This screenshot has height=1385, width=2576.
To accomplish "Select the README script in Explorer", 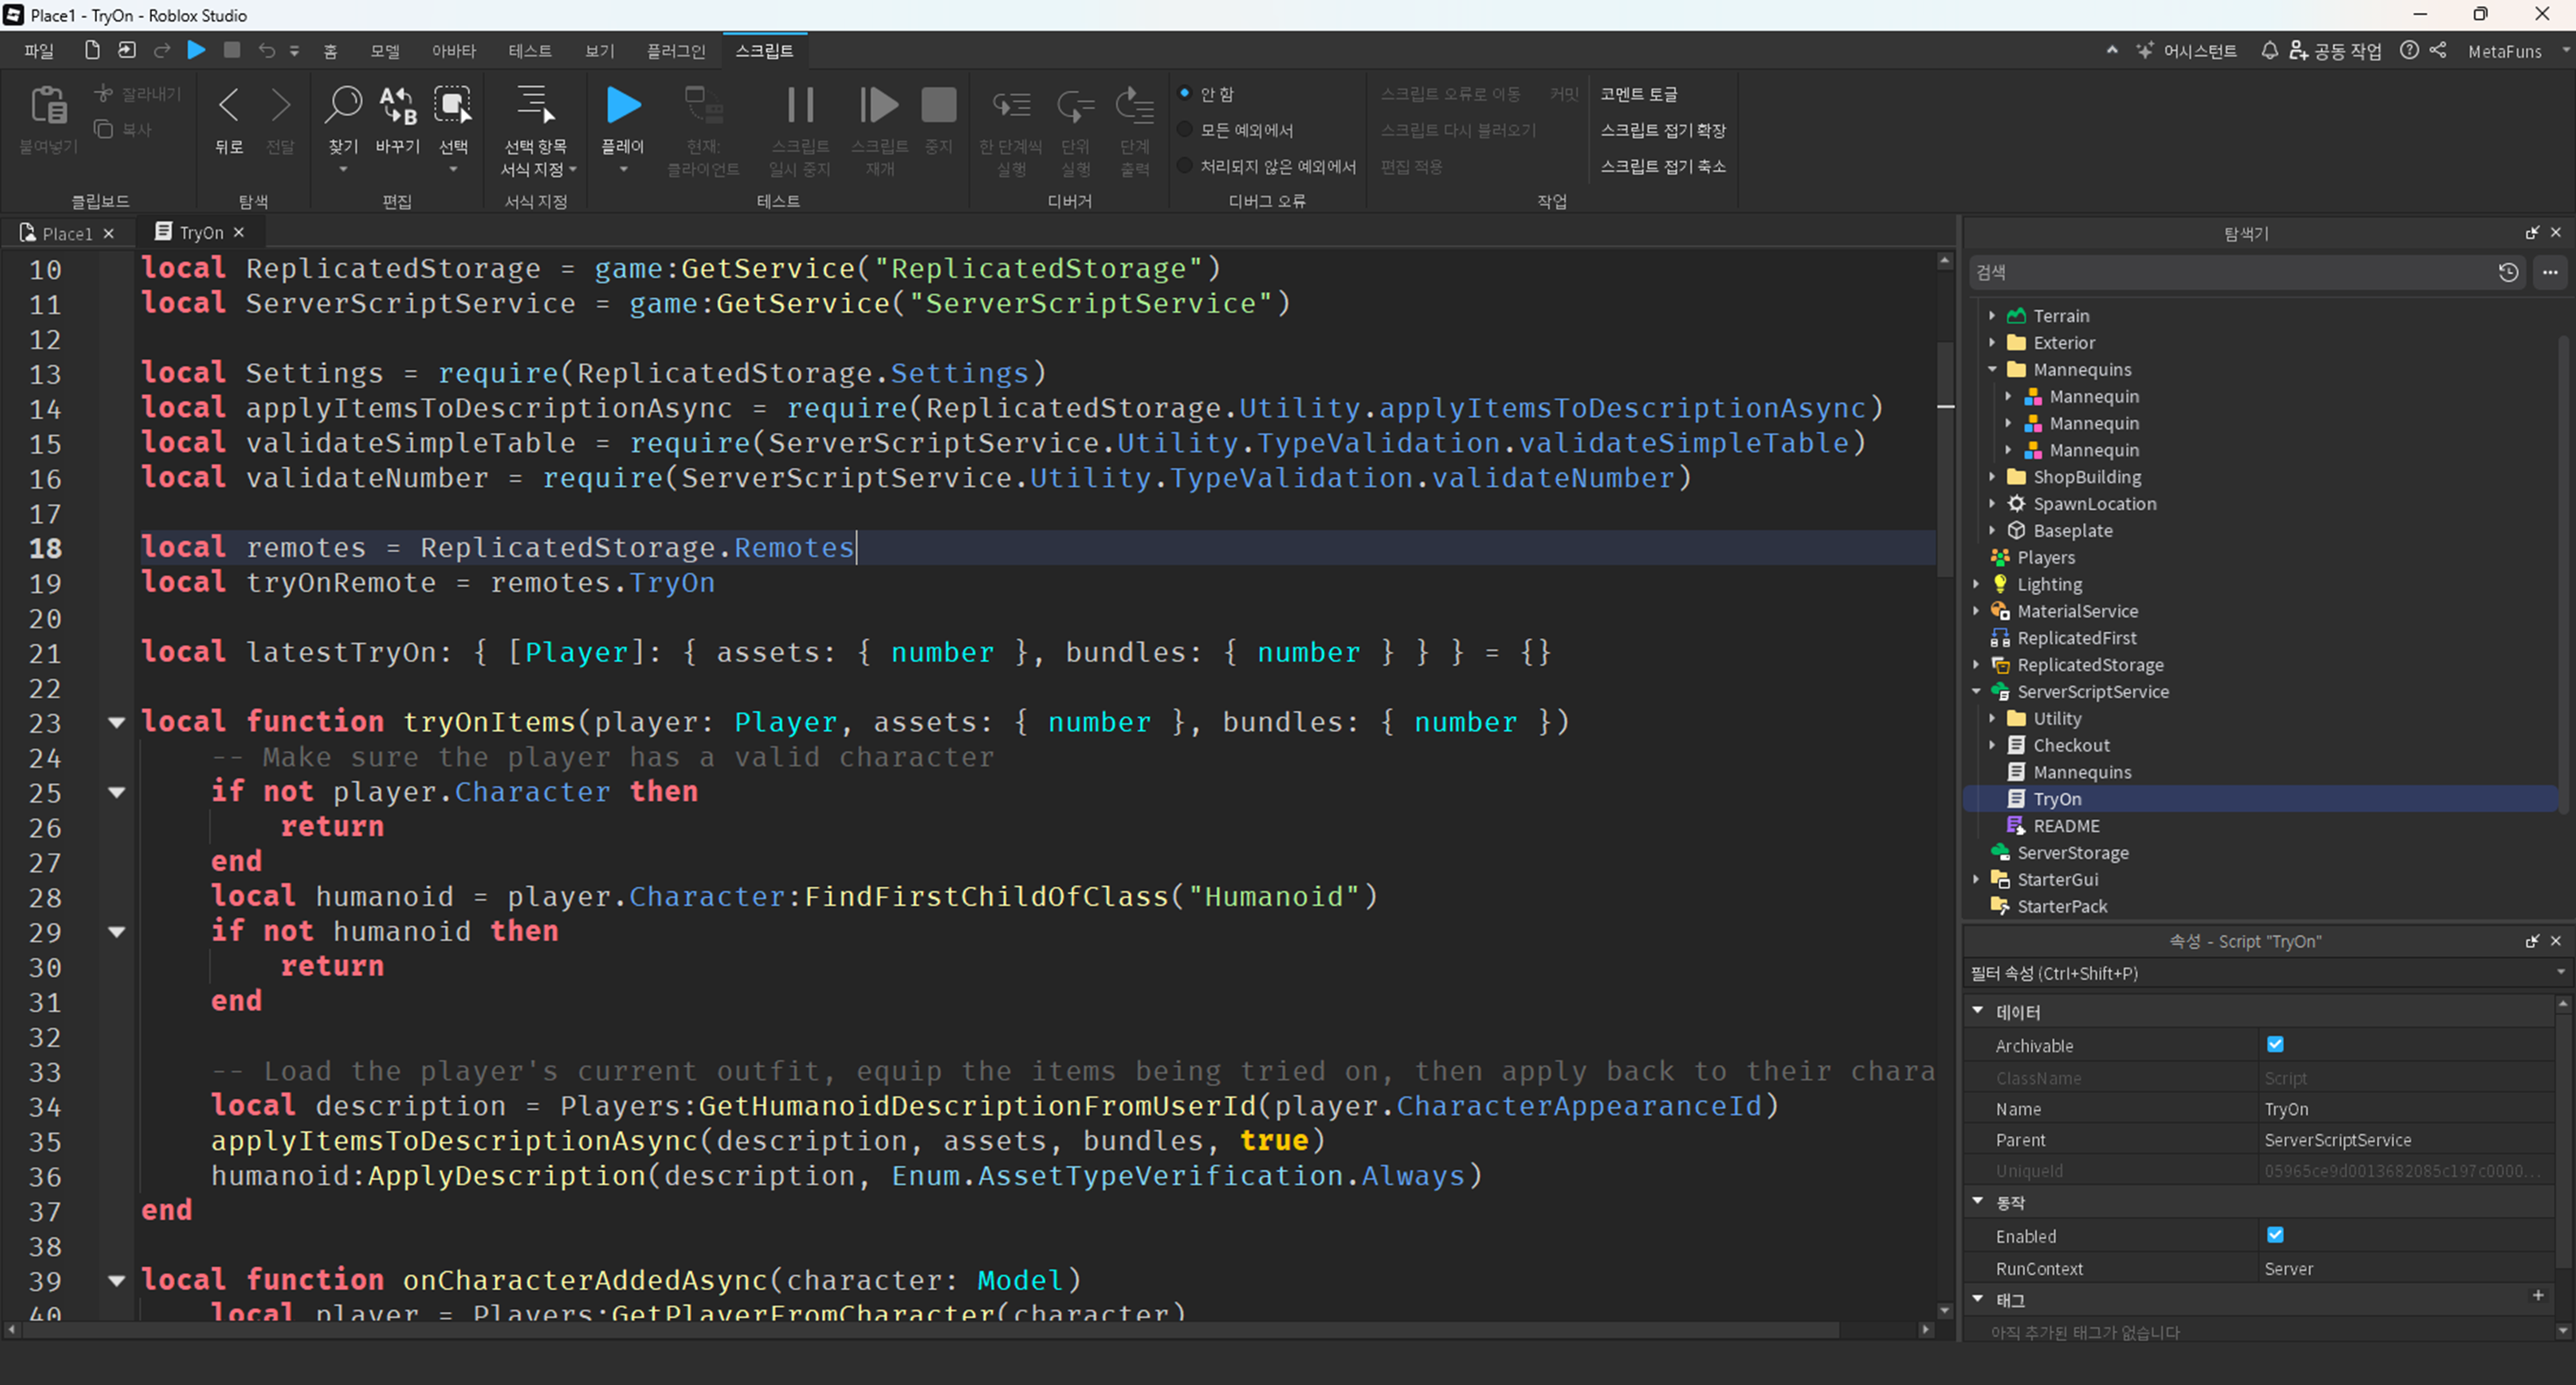I will [2066, 825].
